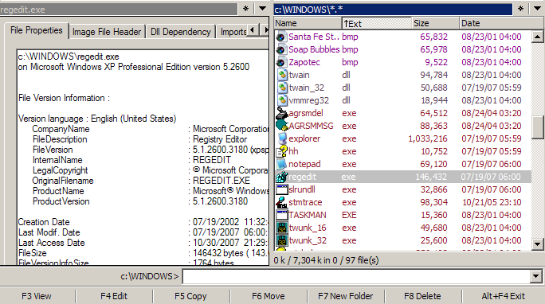
Task: Select the twunk_32 file name
Action: [x=308, y=240]
